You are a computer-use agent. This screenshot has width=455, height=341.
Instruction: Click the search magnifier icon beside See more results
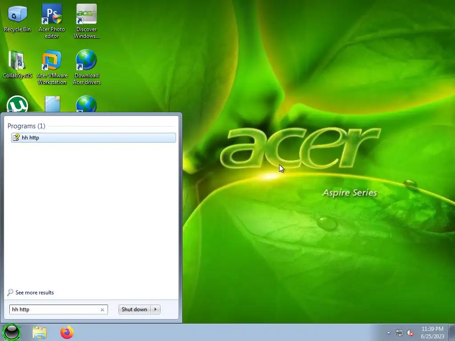click(10, 292)
